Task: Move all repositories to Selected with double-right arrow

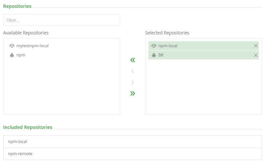Action: tap(133, 93)
